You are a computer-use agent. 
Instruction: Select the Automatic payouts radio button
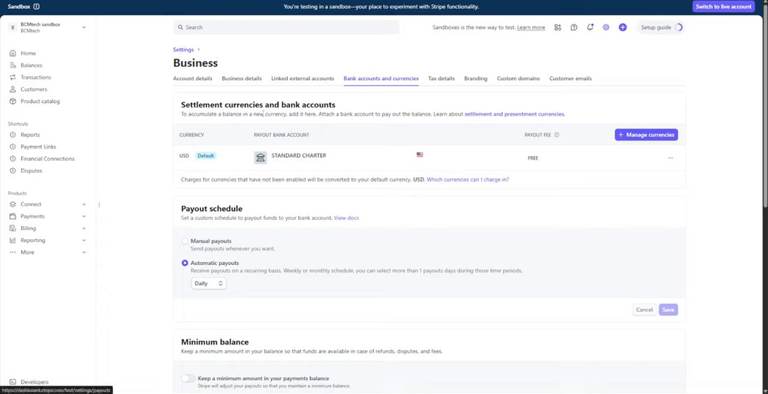(184, 263)
